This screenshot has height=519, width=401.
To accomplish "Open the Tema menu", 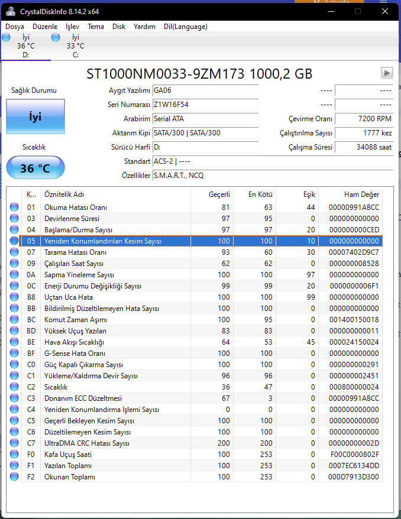I will 96,27.
